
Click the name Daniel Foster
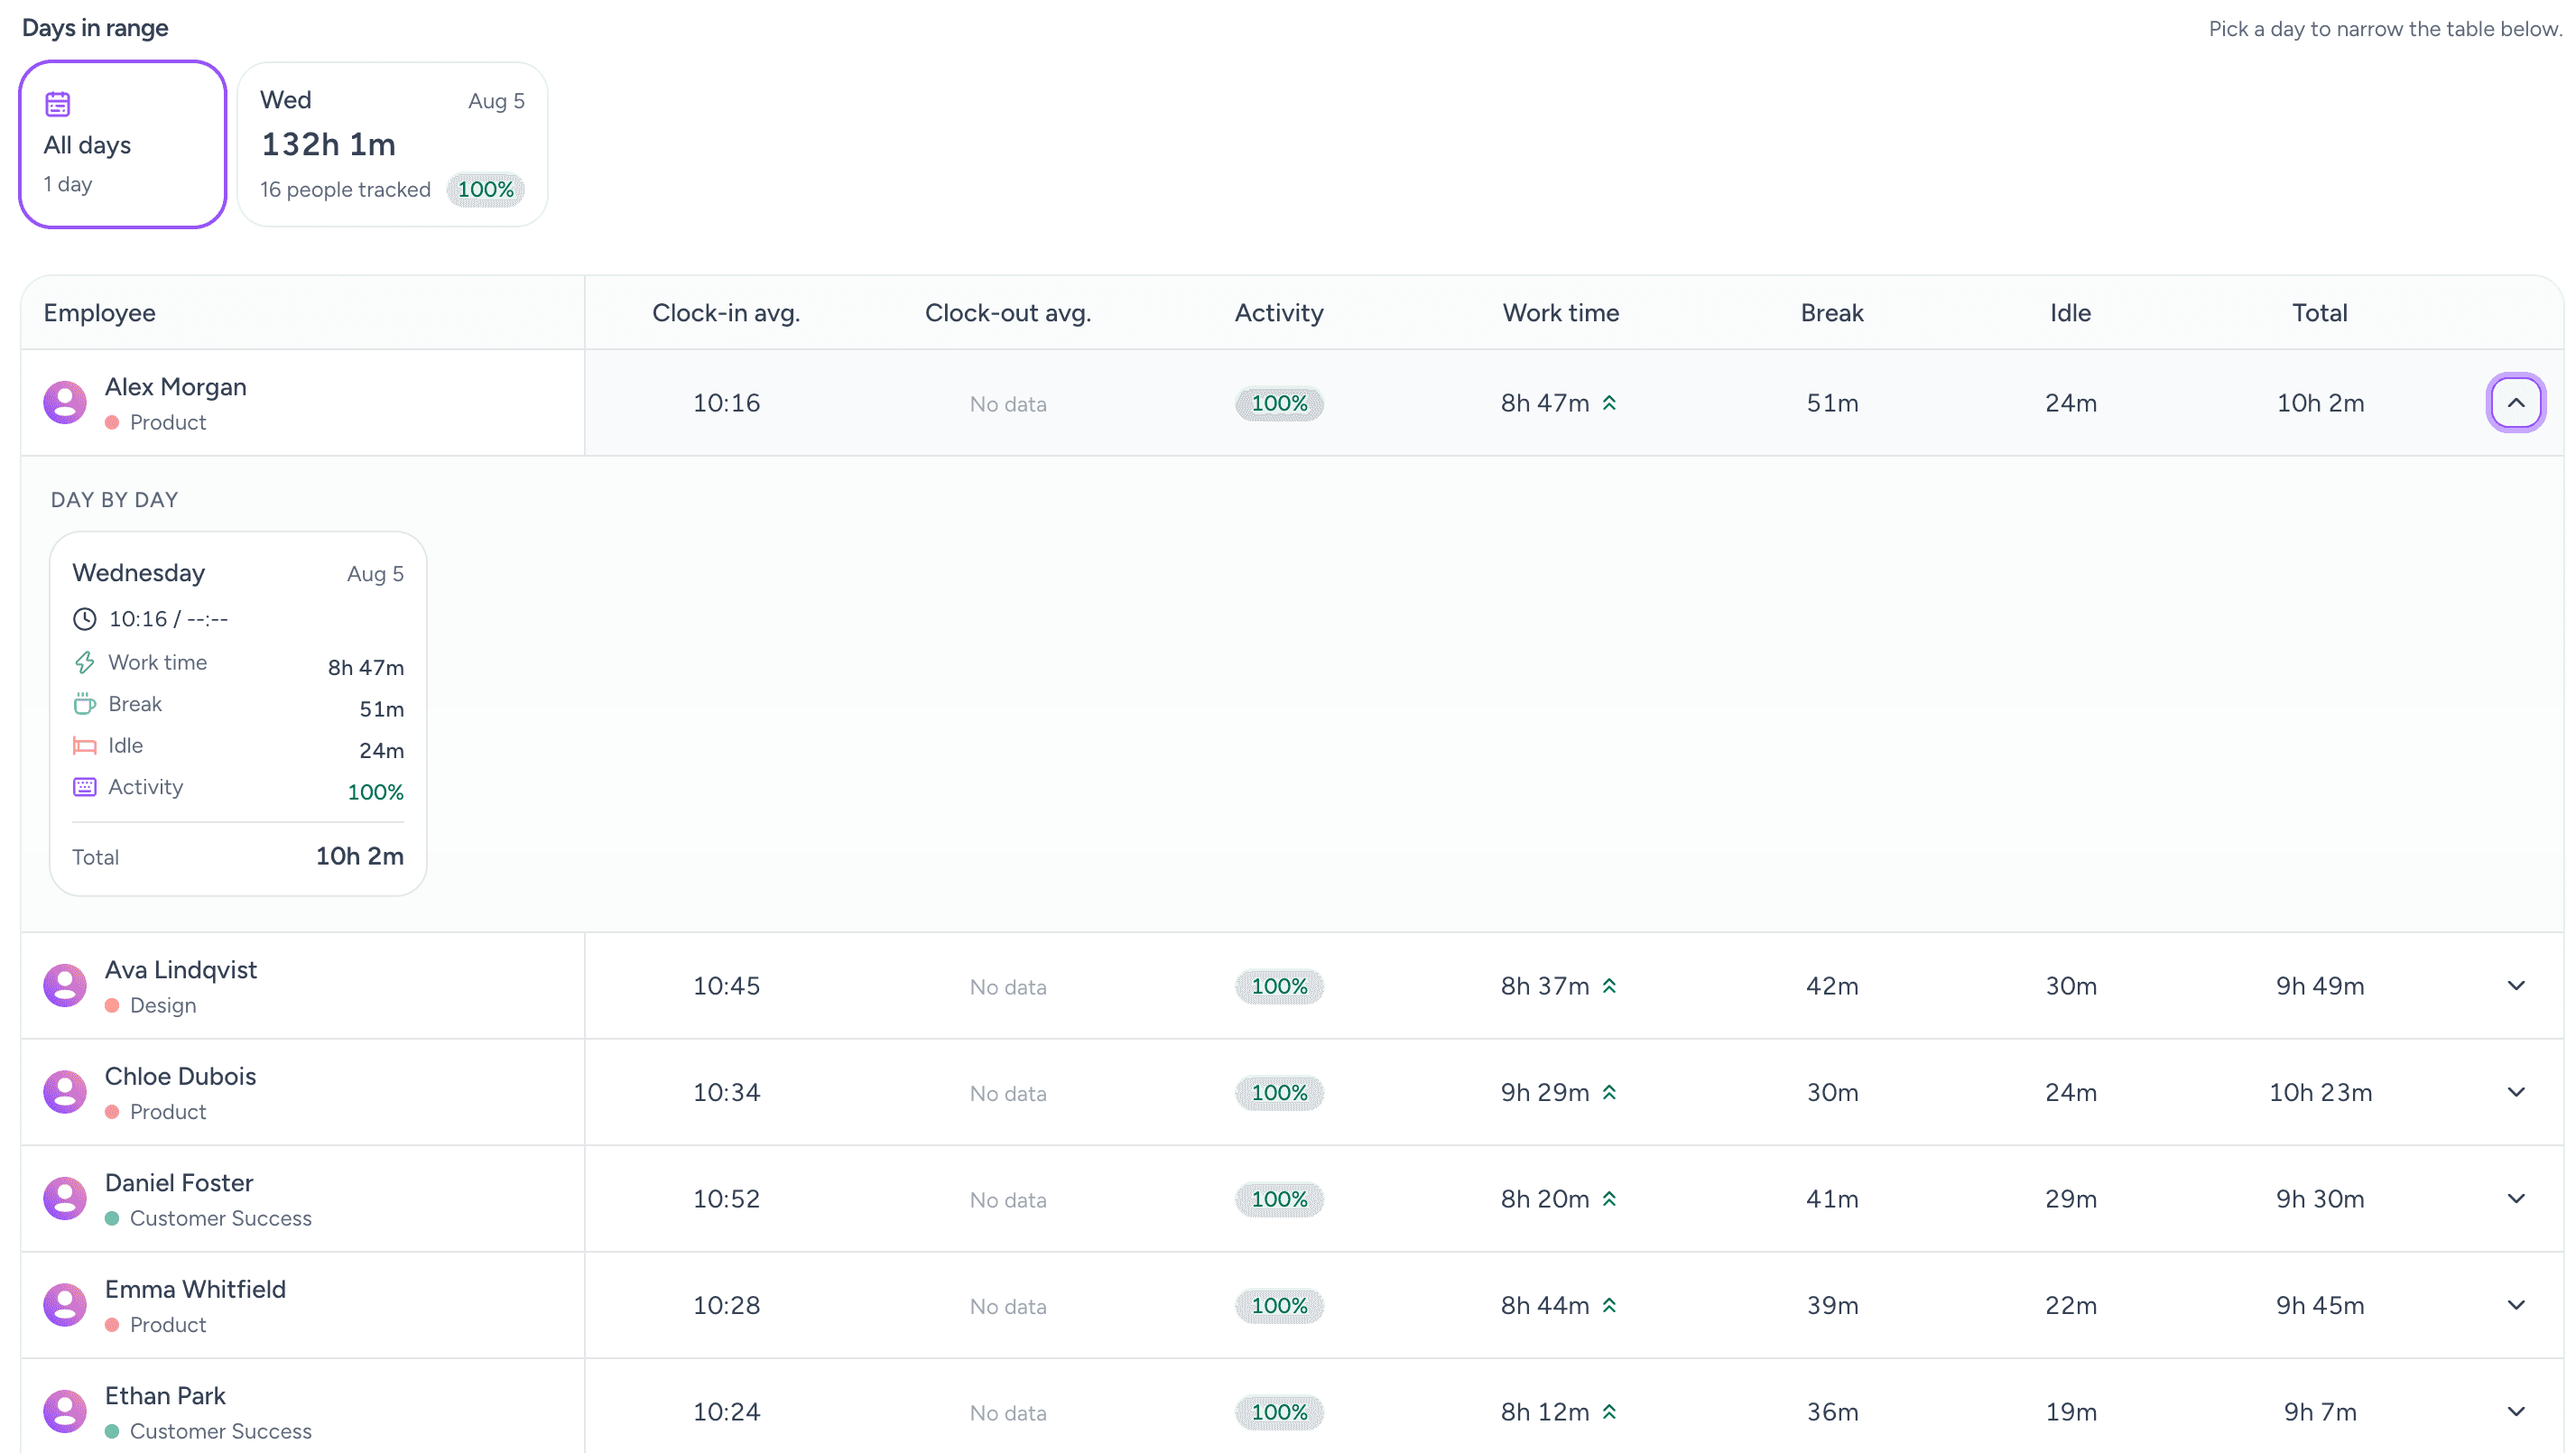point(179,1183)
